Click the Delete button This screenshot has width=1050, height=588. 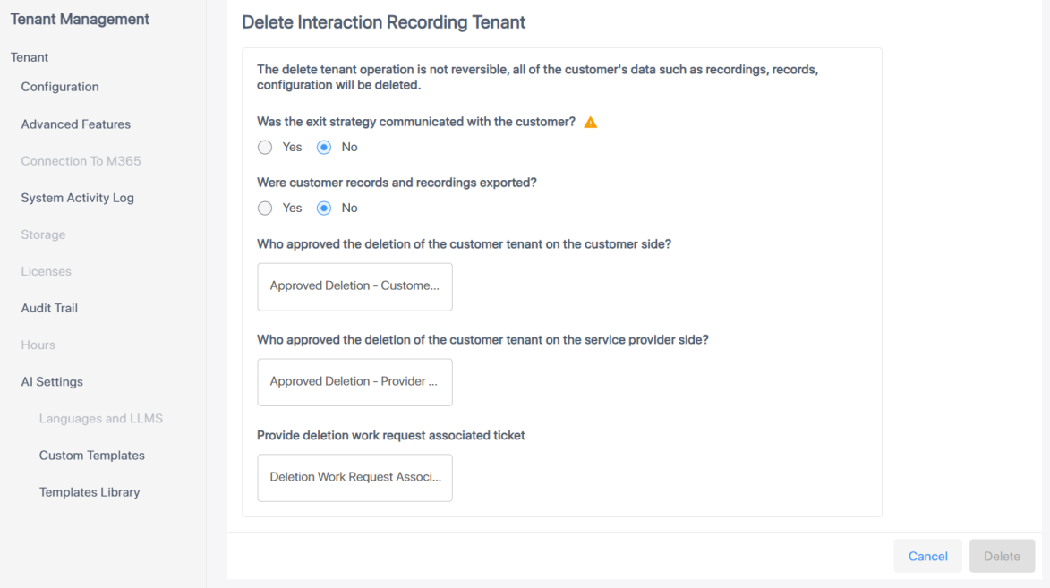coord(1002,556)
